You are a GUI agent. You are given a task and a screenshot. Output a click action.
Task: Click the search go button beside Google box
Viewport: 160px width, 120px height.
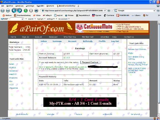coord(158,11)
